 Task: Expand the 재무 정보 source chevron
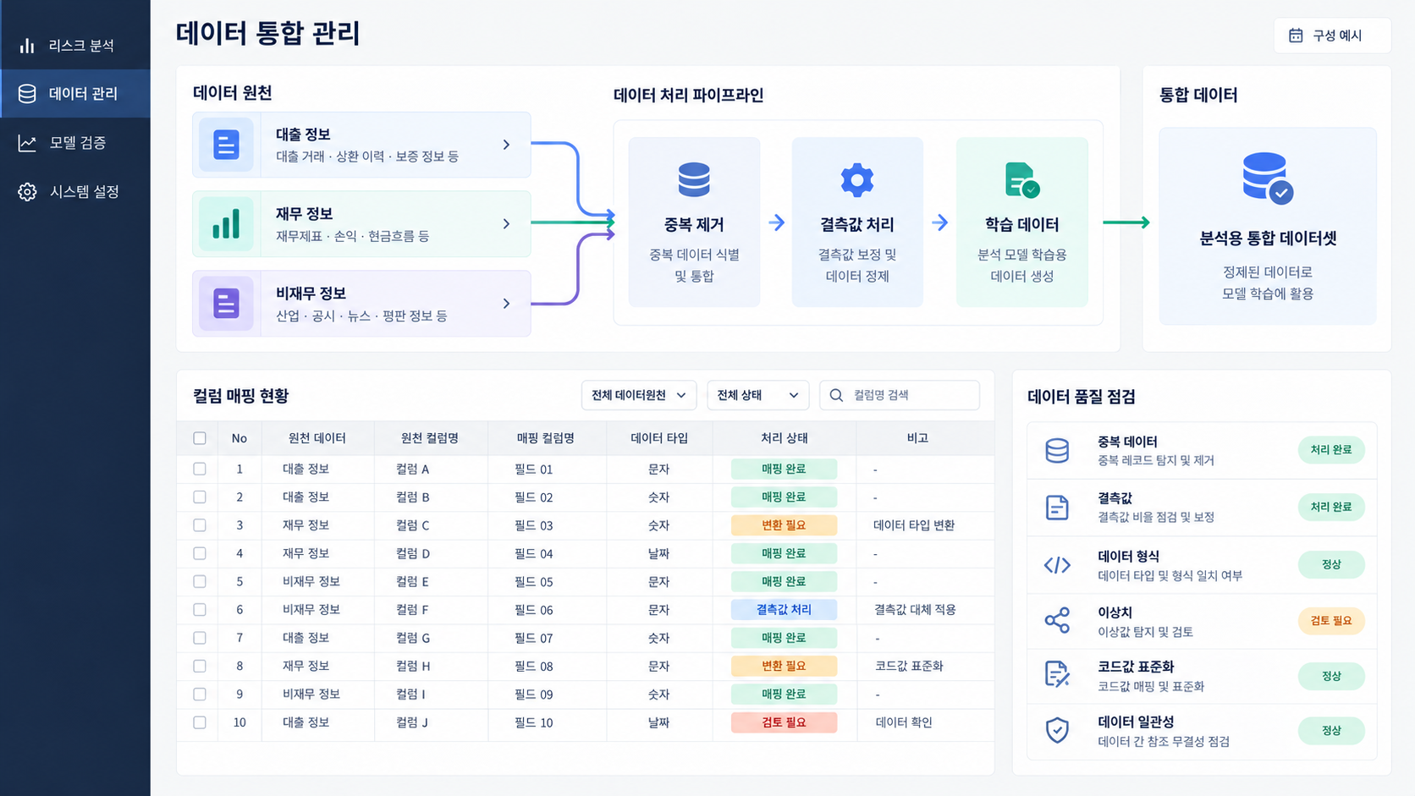point(506,224)
